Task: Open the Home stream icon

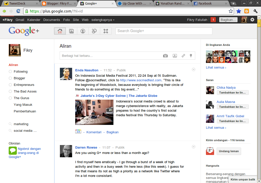Action: point(60,31)
